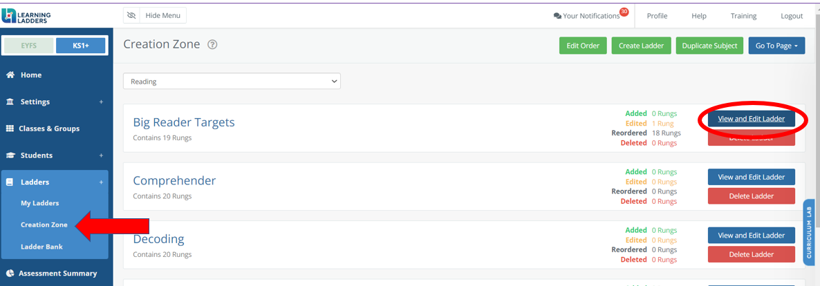
Task: Open the Go To Page dropdown
Action: pyautogui.click(x=776, y=46)
